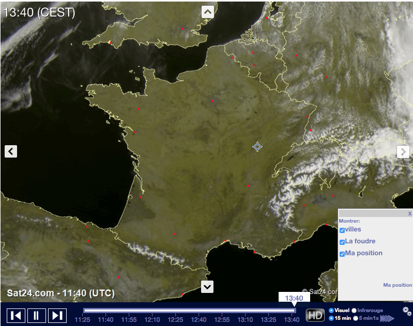The height and width of the screenshot is (326, 413).
Task: Click the animation speed arrows icon
Action: [x=387, y=318]
